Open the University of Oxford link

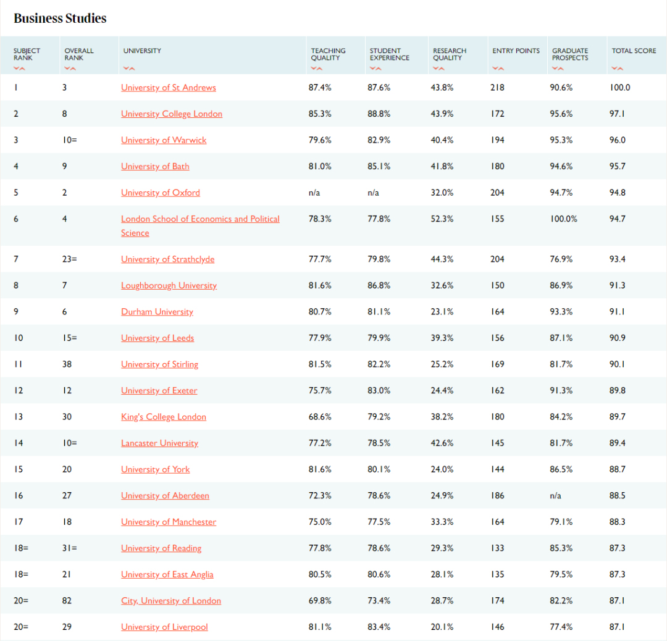tap(161, 193)
